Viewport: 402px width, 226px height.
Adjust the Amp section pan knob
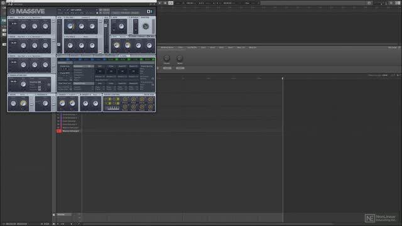(121, 26)
